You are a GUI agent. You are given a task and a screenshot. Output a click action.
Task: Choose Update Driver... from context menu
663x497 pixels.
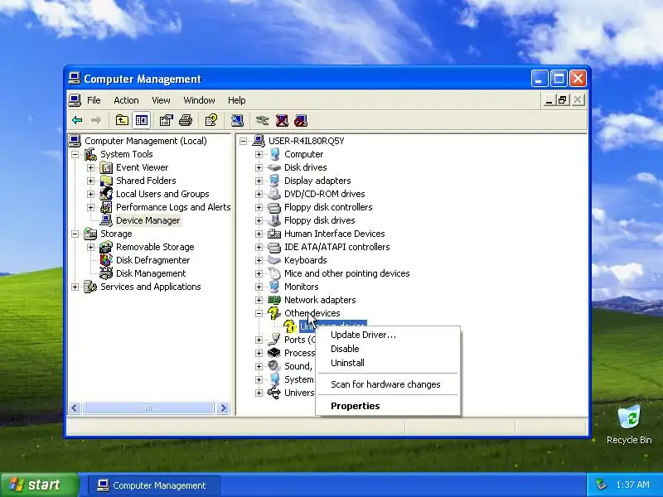pyautogui.click(x=388, y=335)
